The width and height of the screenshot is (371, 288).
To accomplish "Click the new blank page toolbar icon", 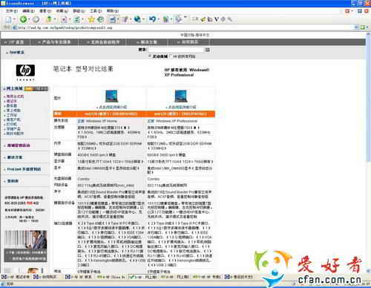I will tap(8, 19).
